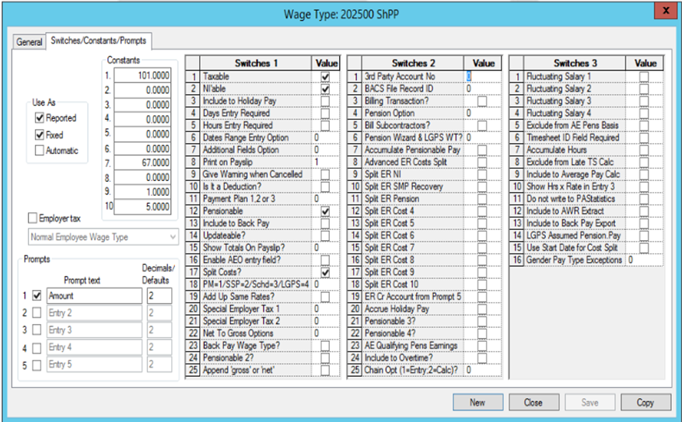Viewport: 682px width, 422px height.
Task: Click Net To Gross Options value
Action: [326, 333]
